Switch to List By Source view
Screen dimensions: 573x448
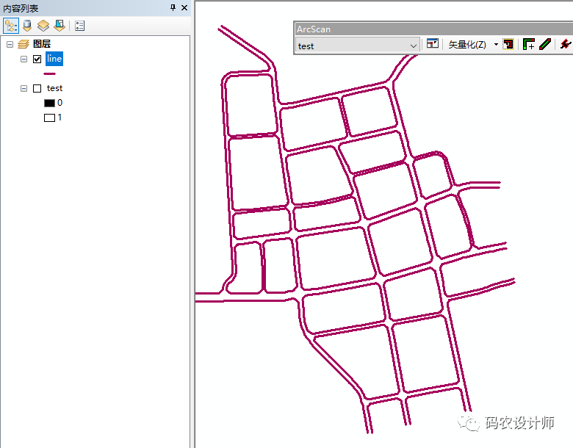coord(27,26)
